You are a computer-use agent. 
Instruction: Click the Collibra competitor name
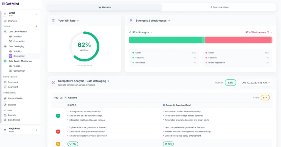pyautogui.click(x=72, y=98)
